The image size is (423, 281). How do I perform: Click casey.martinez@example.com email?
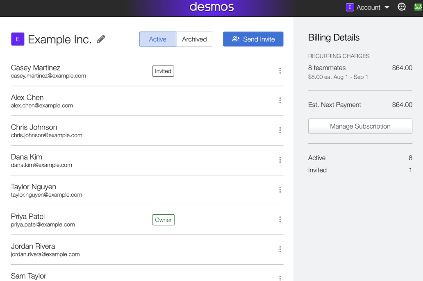pyautogui.click(x=48, y=76)
